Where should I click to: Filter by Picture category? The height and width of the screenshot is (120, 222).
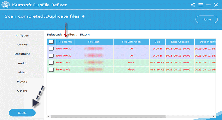tap(22, 81)
